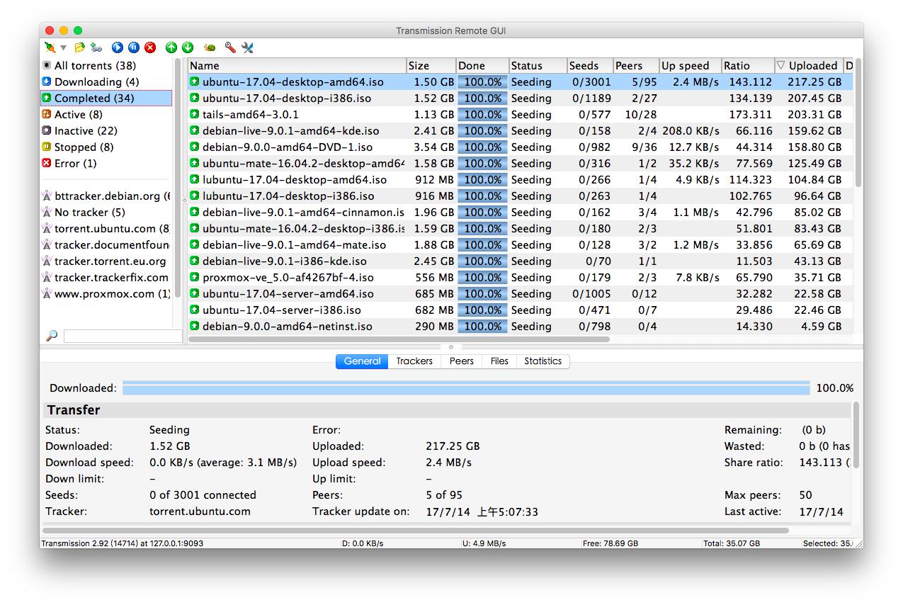Image resolution: width=903 pixels, height=605 pixels.
Task: Filter by Downloading (4) torrents
Action: (96, 82)
